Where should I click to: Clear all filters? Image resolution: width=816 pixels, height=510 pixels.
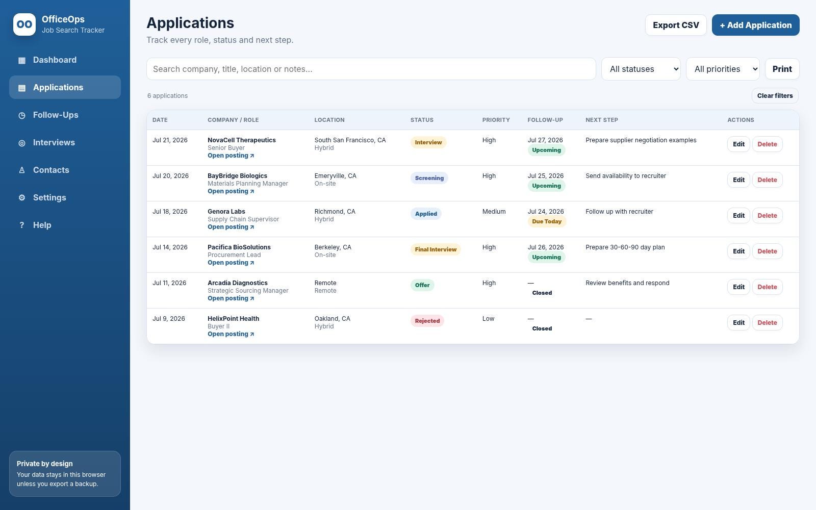coord(775,96)
